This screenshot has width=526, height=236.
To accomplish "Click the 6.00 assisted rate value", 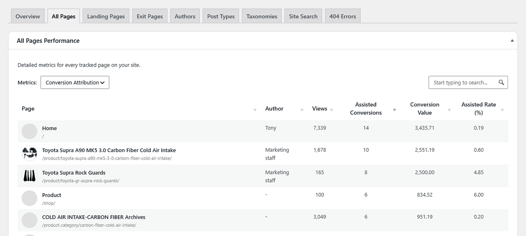I will [x=479, y=195].
